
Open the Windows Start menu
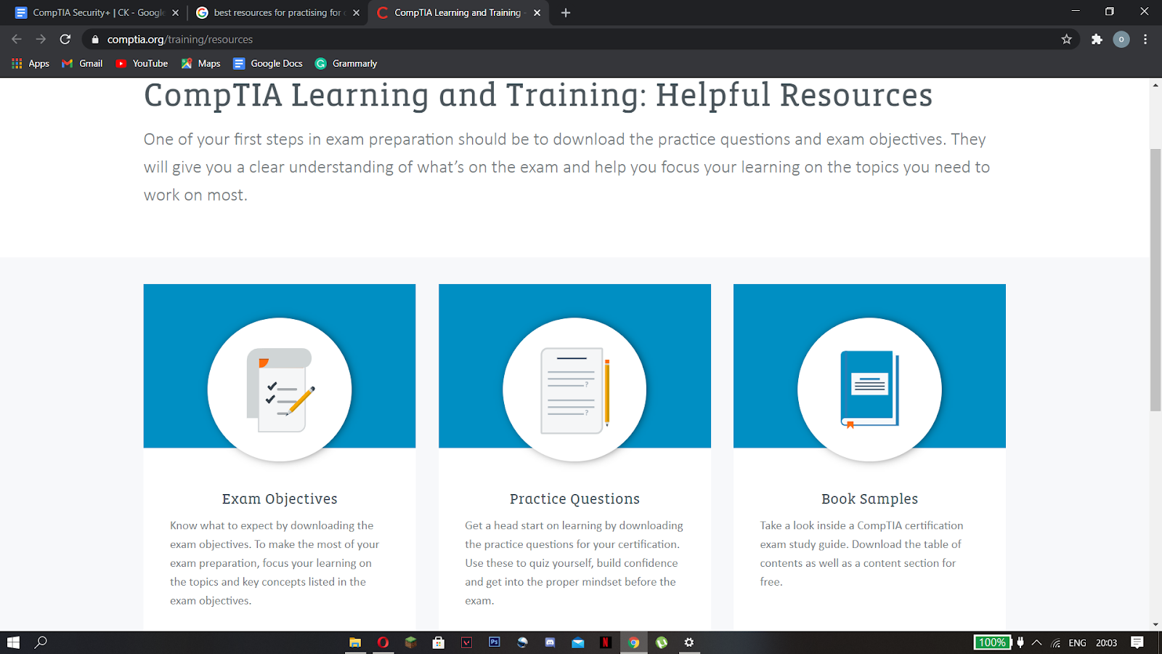pyautogui.click(x=13, y=642)
